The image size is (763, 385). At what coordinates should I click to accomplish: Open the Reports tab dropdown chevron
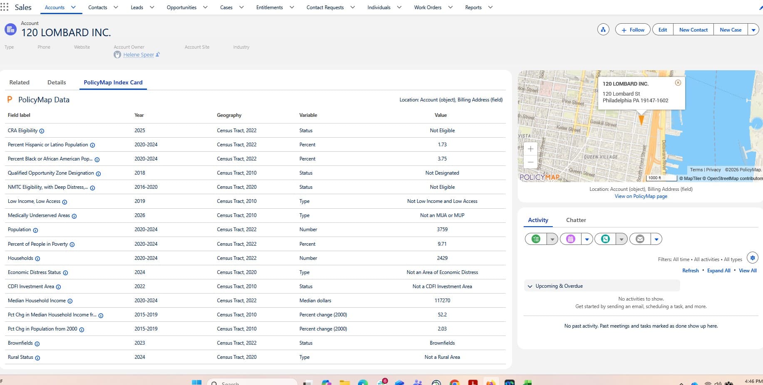tap(490, 7)
